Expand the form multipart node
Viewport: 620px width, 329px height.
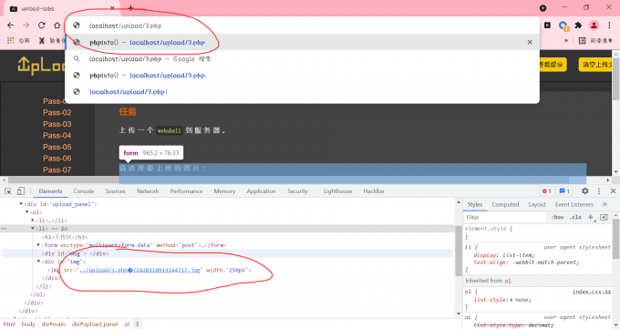38,245
